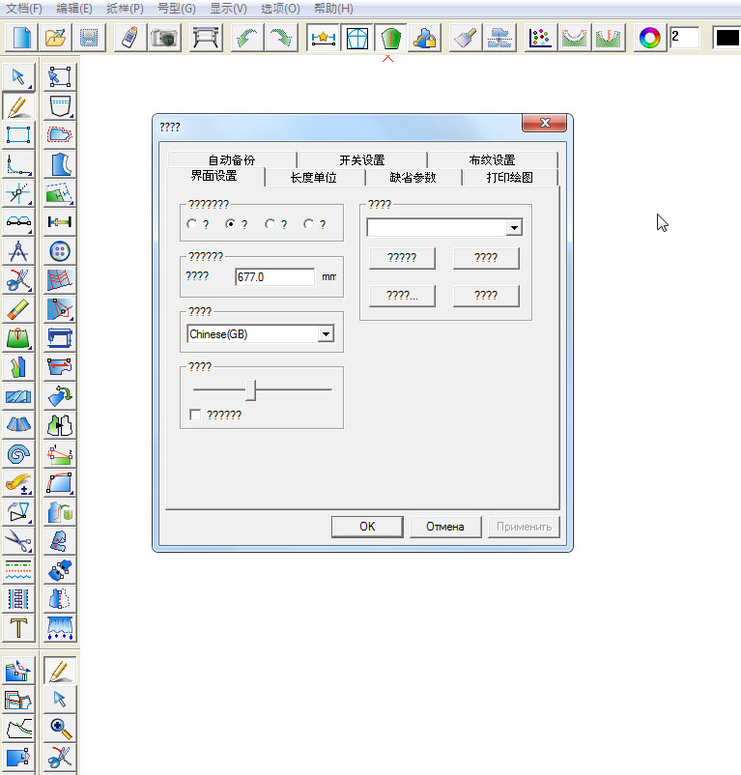Select the last radio button in the group

click(x=309, y=224)
